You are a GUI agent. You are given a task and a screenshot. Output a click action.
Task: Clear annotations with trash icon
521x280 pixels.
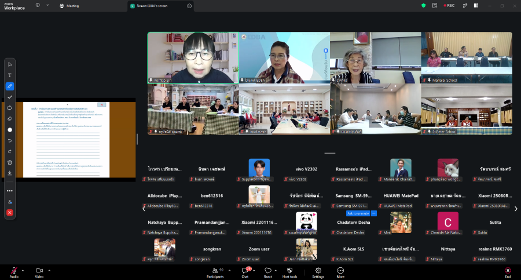[10, 162]
